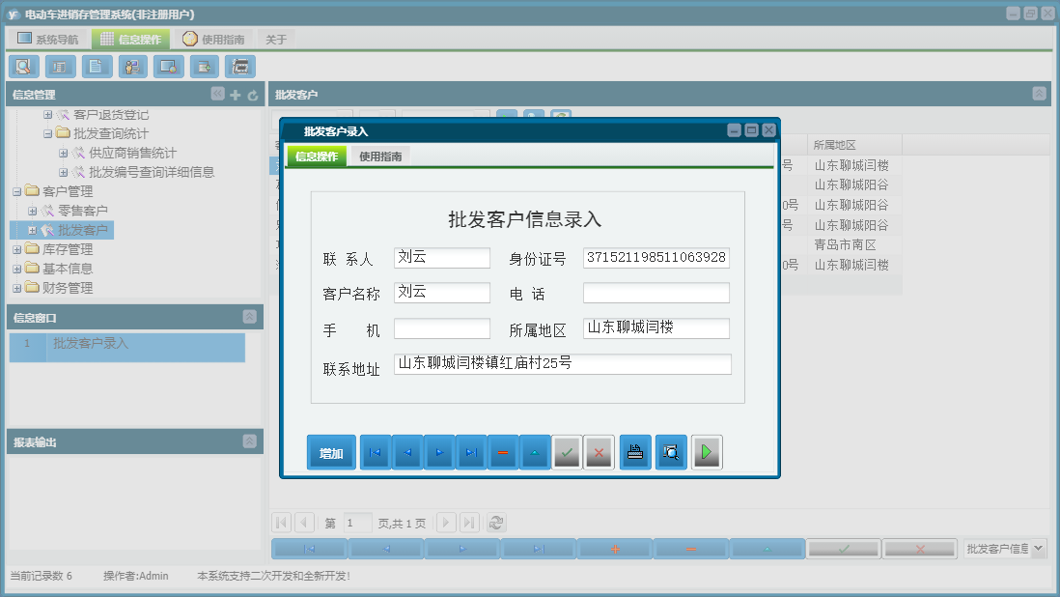This screenshot has height=597, width=1060.
Task: Click red minus delete record button in dialog
Action: pyautogui.click(x=503, y=452)
